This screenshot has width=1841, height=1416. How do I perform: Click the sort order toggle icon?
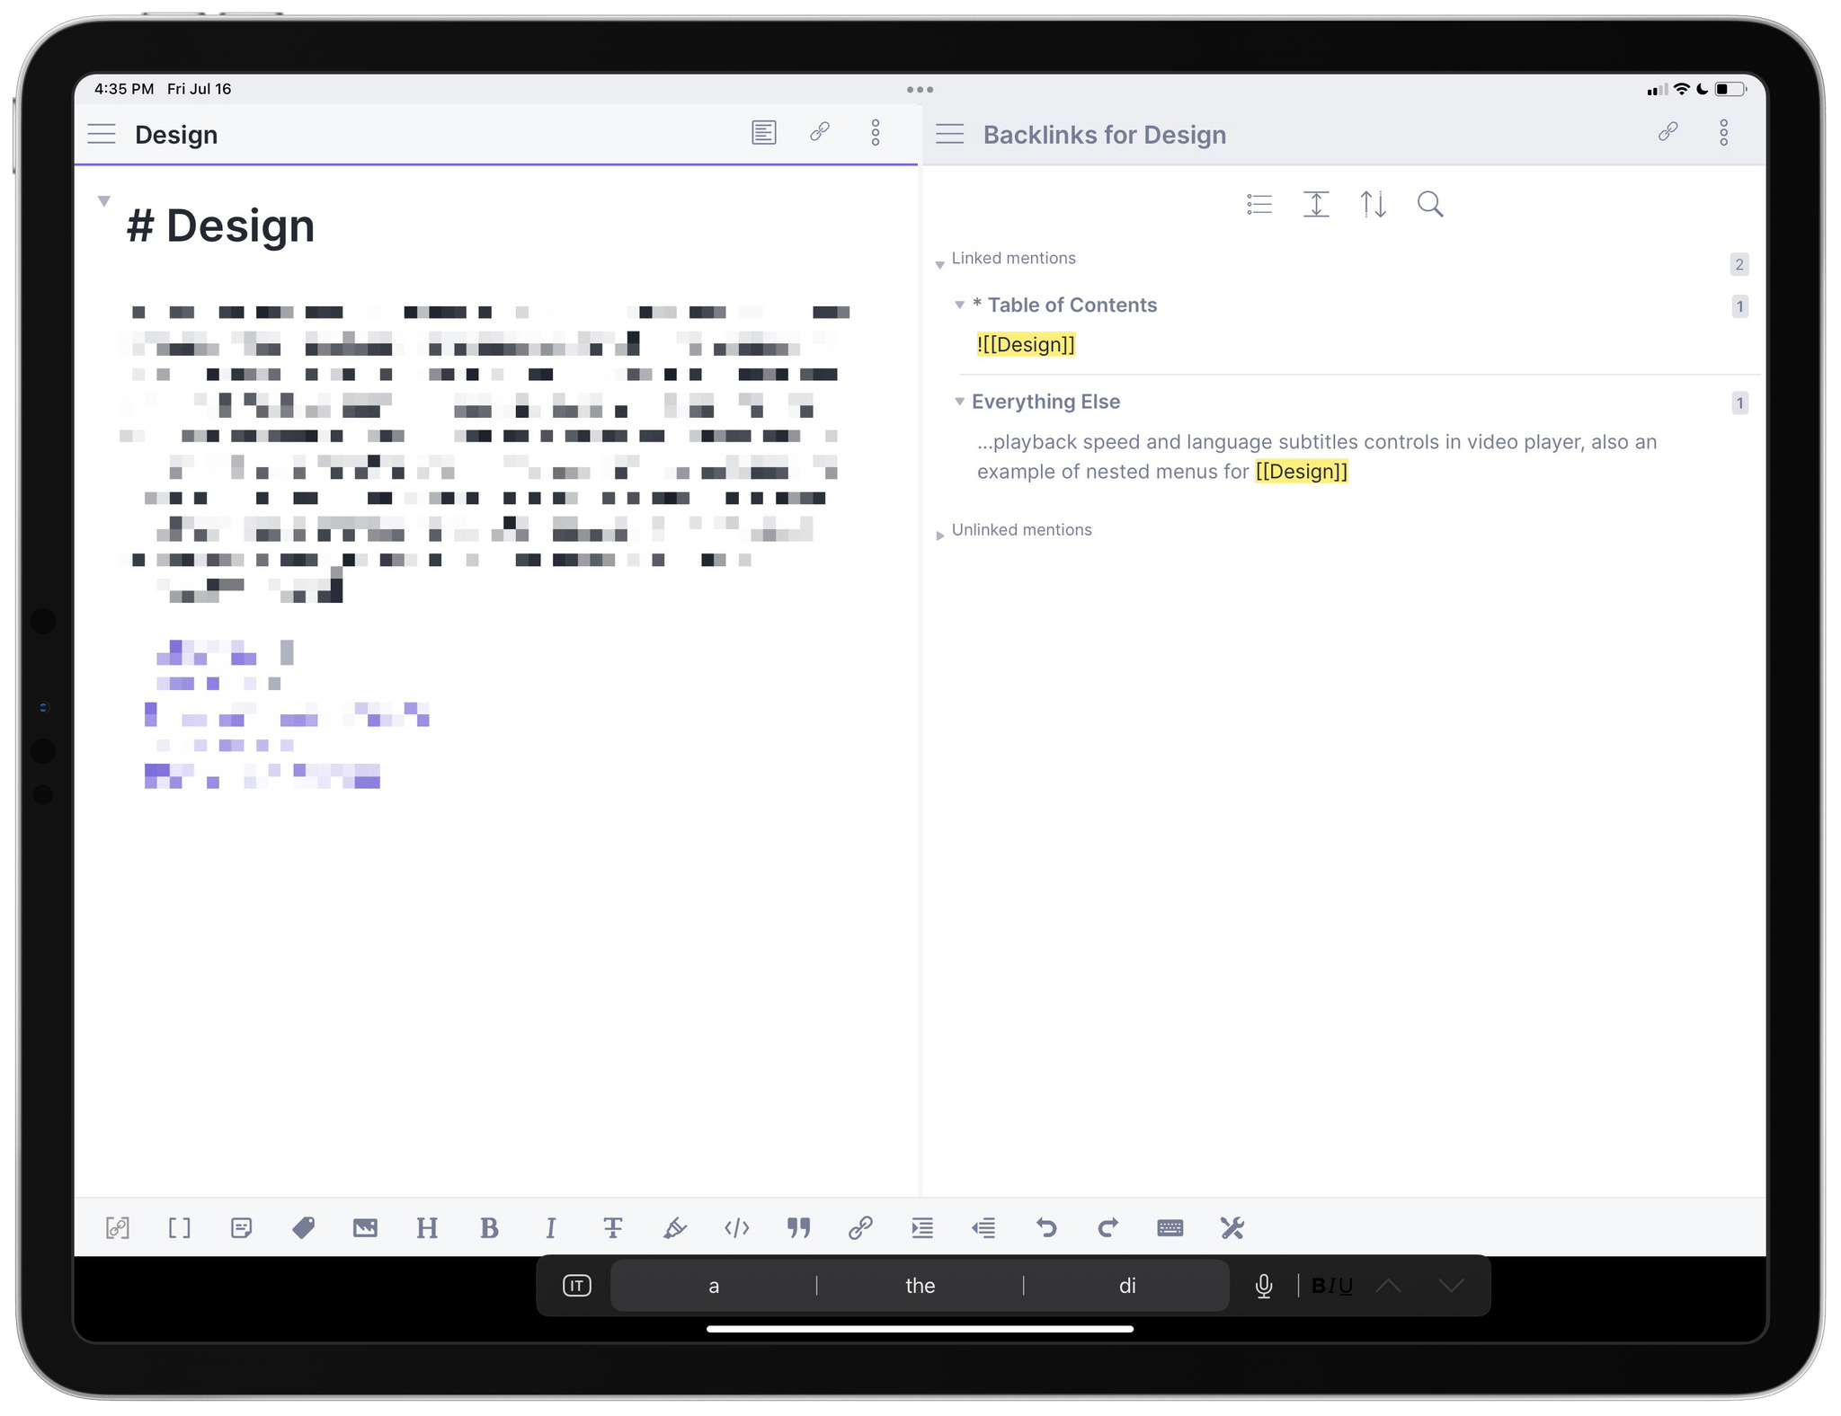tap(1371, 204)
